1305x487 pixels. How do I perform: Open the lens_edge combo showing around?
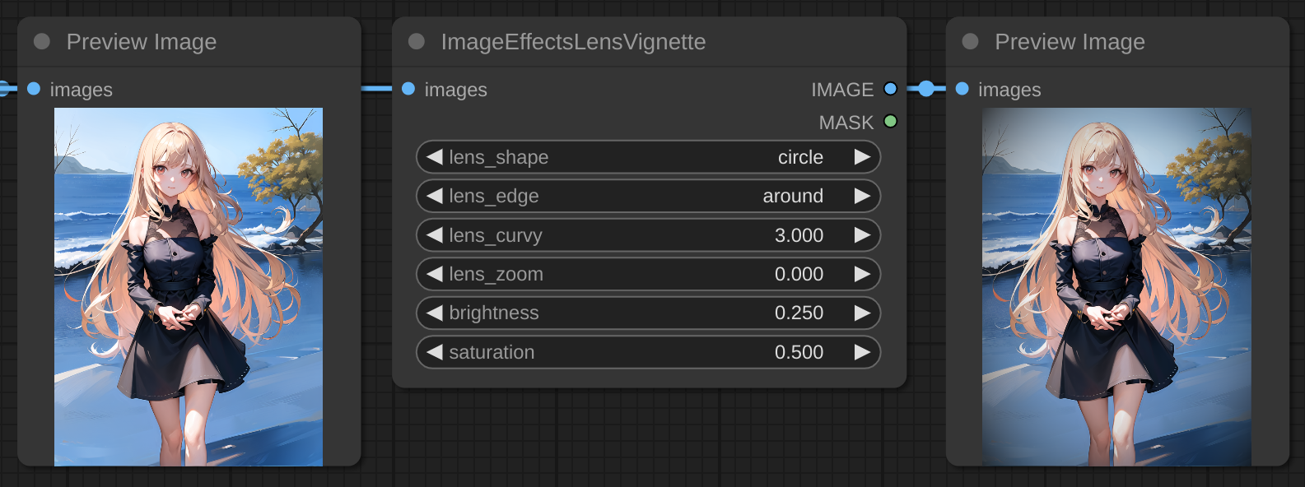coord(648,196)
